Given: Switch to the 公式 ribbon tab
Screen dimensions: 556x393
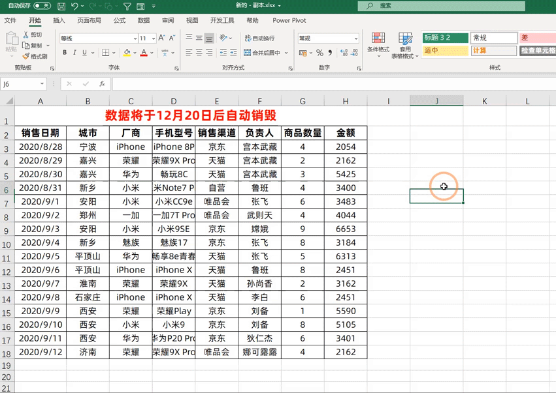Looking at the screenshot, I should click(120, 20).
